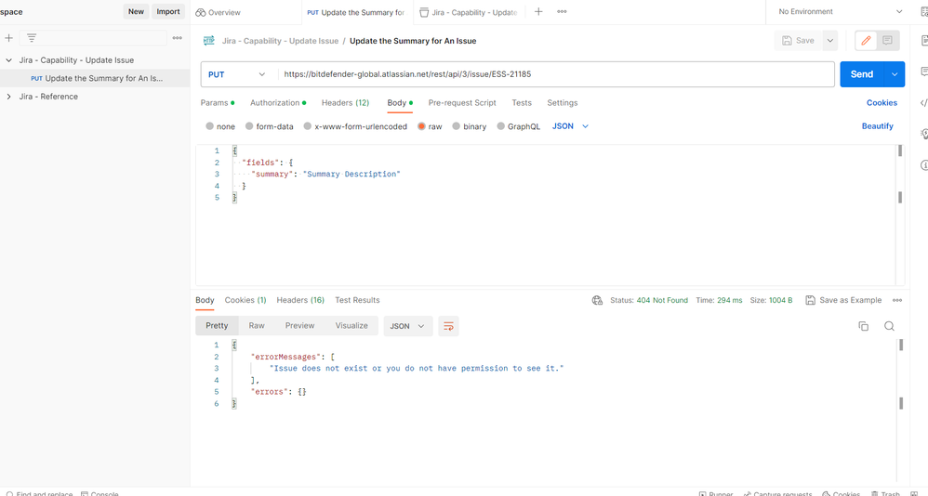Click Beautify link

pyautogui.click(x=877, y=126)
